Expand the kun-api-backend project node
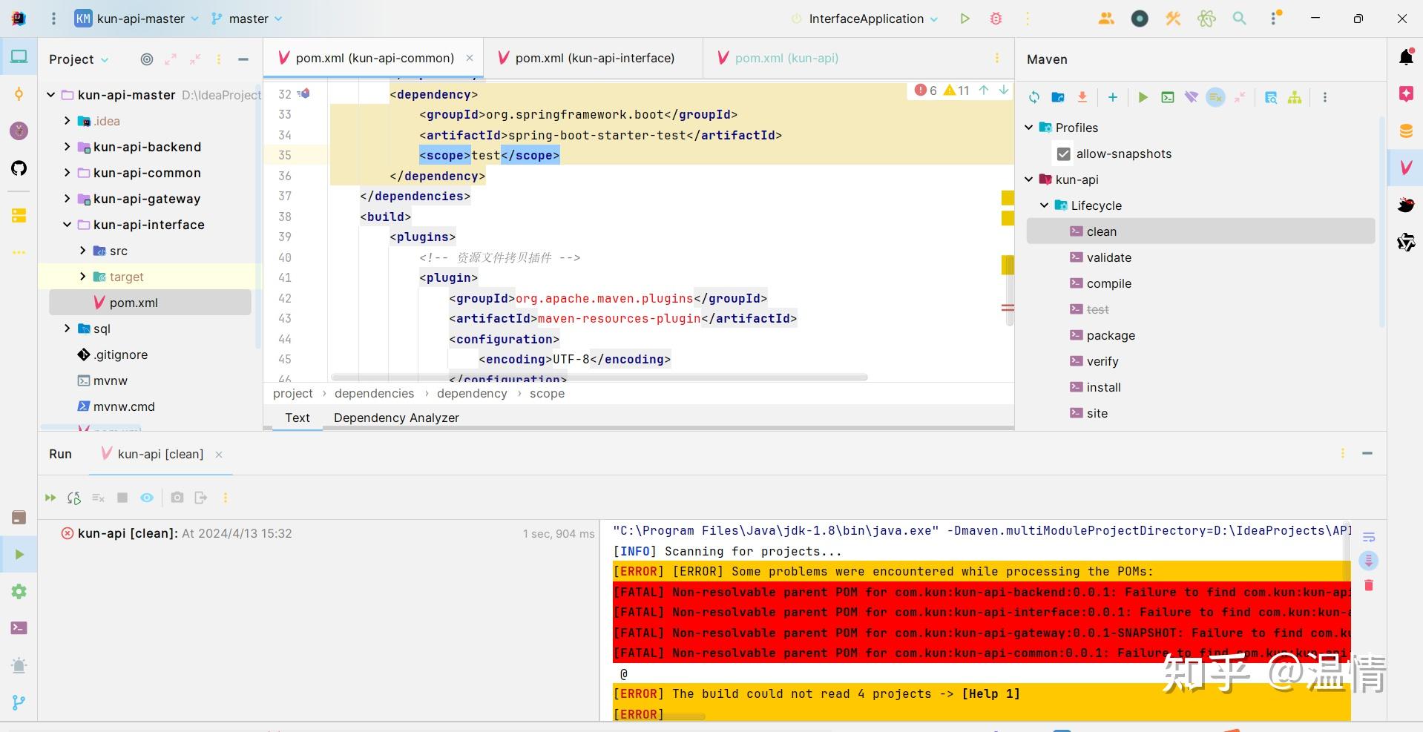Viewport: 1423px width, 732px height. click(x=66, y=147)
